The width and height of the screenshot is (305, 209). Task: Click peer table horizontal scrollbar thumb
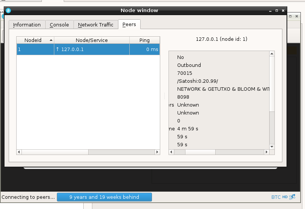55,152
